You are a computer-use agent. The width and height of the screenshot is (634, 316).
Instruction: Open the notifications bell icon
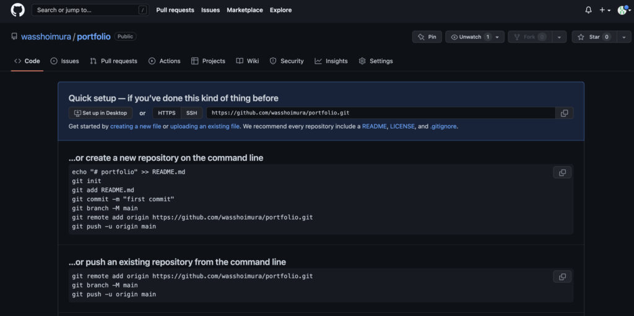coord(588,10)
